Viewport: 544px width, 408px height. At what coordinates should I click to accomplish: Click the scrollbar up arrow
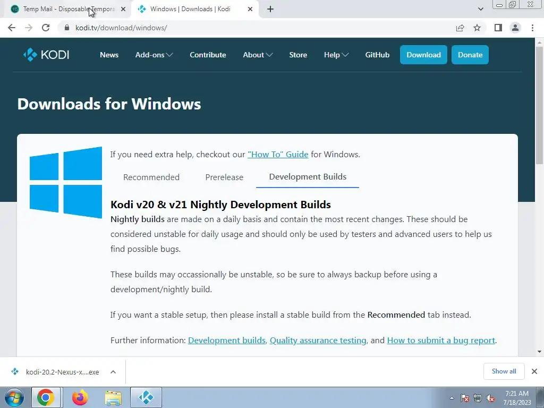point(539,42)
